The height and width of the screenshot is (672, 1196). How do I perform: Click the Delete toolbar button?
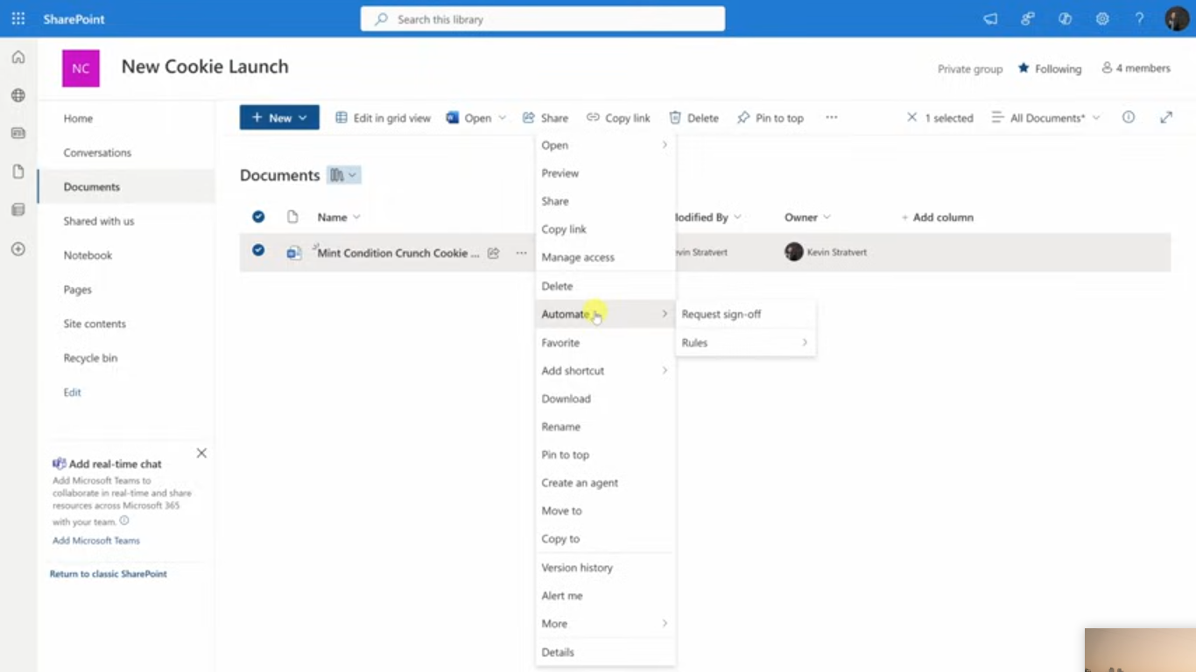tap(693, 117)
